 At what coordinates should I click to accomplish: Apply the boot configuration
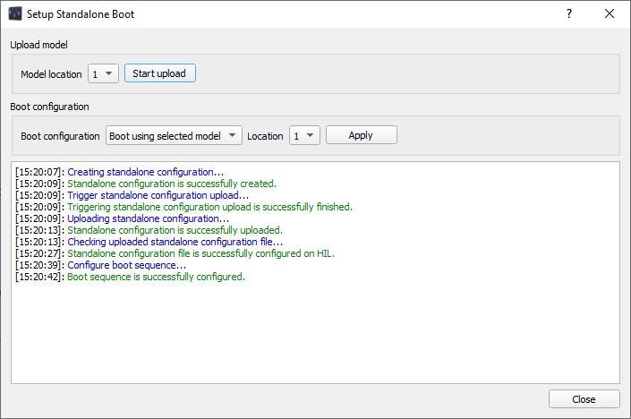coord(361,135)
